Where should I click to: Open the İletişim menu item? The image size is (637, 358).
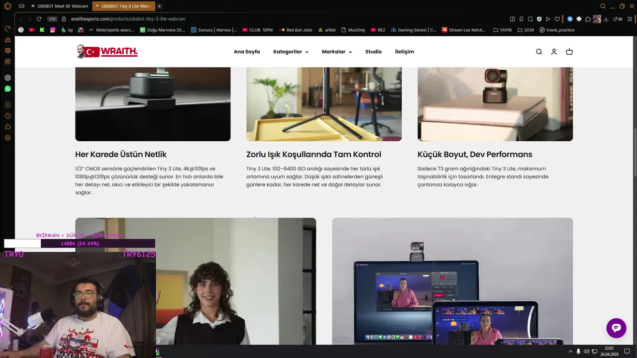point(405,52)
